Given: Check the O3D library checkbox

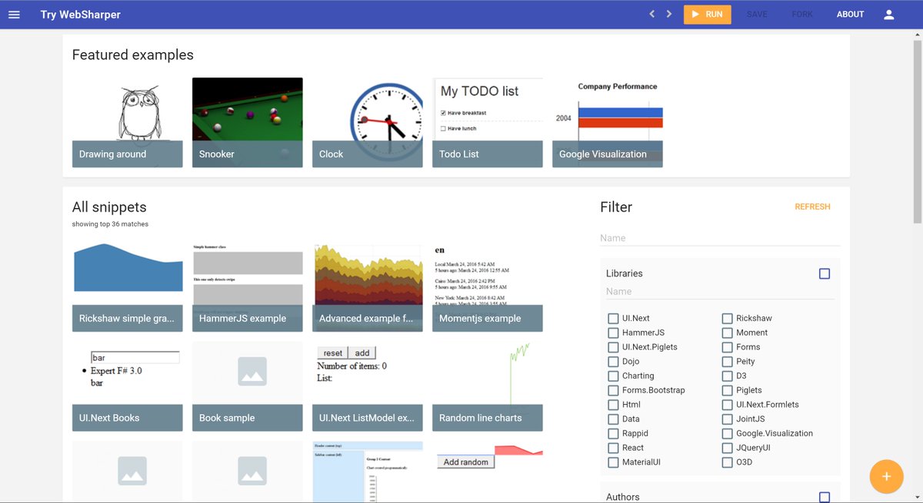Looking at the screenshot, I should [x=727, y=462].
